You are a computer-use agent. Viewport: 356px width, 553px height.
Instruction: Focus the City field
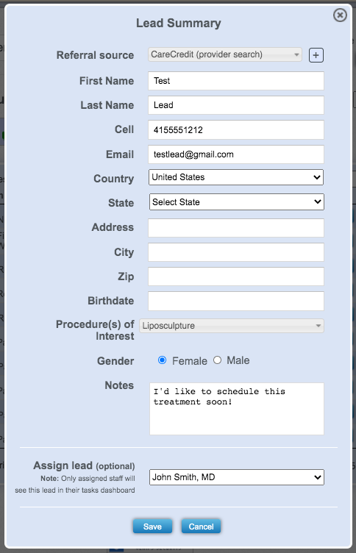235,252
